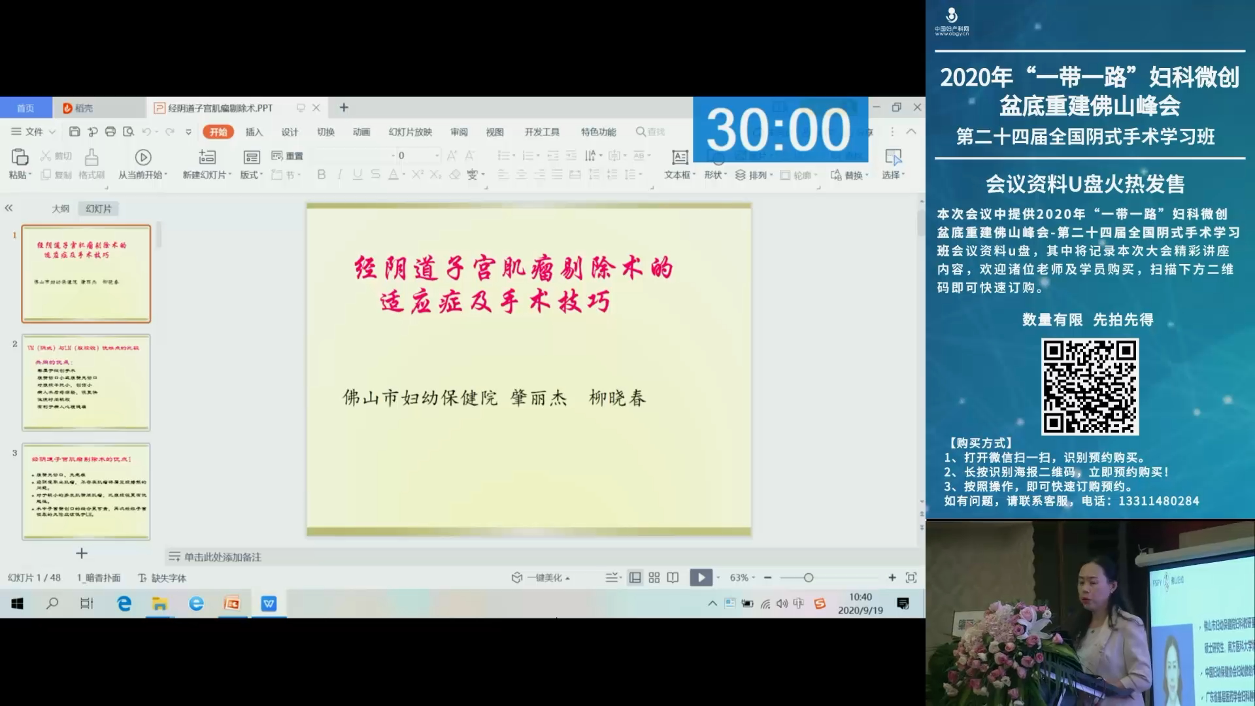Viewport: 1255px width, 706px height.
Task: Click the New Slide icon in ribbon
Action: click(x=207, y=157)
